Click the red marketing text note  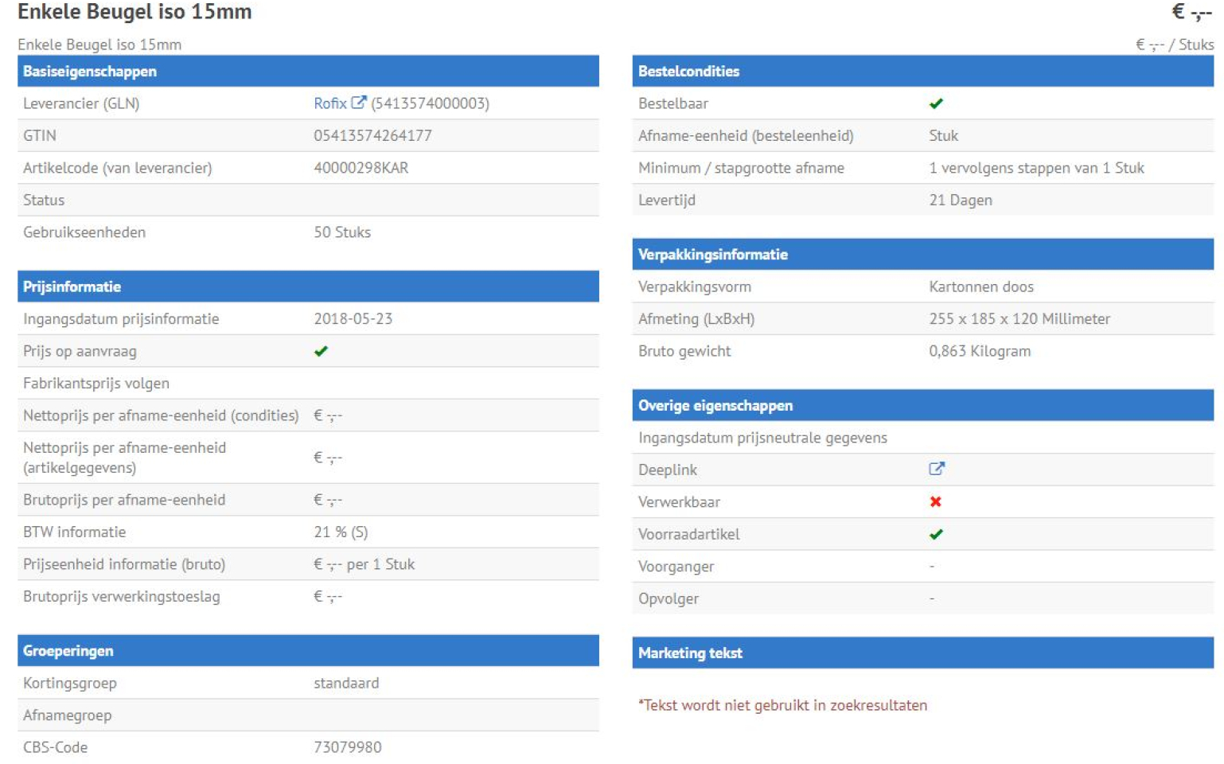coord(782,705)
